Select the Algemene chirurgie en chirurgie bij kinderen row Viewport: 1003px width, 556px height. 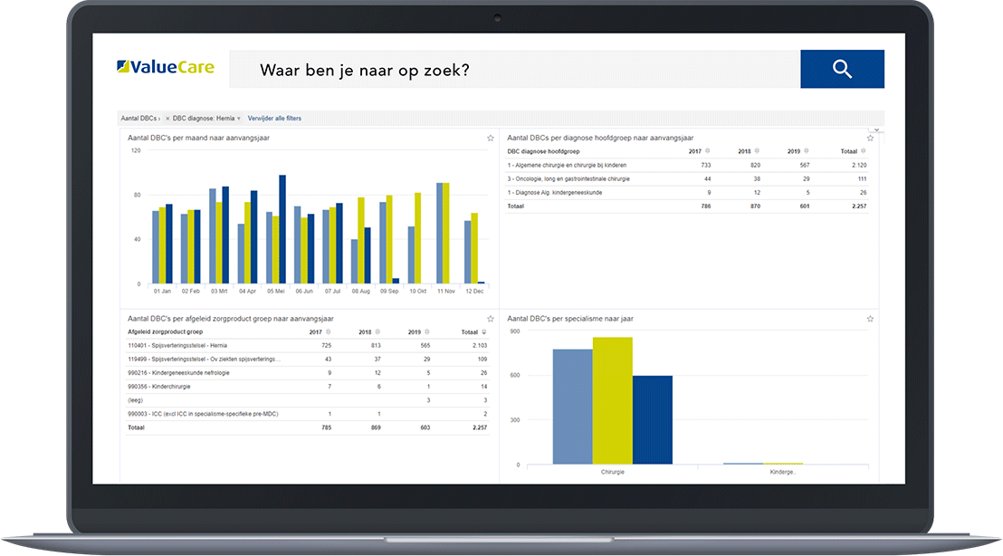(x=579, y=165)
